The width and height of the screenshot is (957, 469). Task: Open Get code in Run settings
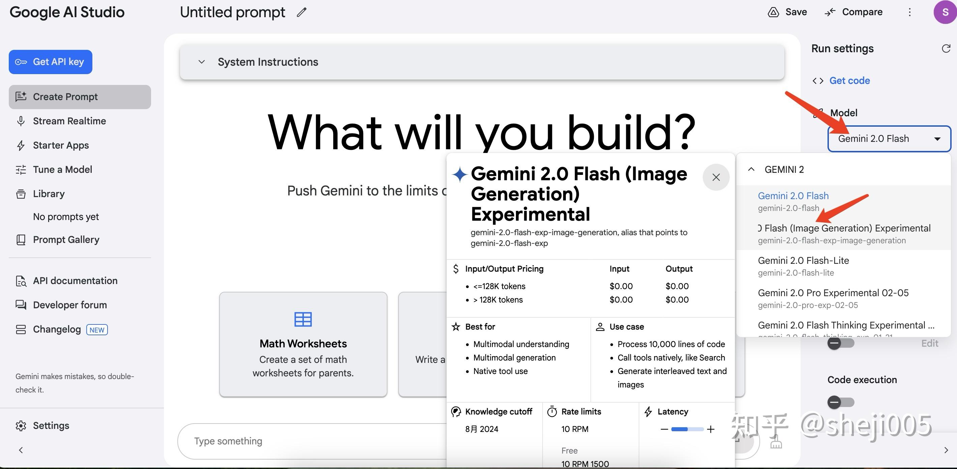point(849,80)
